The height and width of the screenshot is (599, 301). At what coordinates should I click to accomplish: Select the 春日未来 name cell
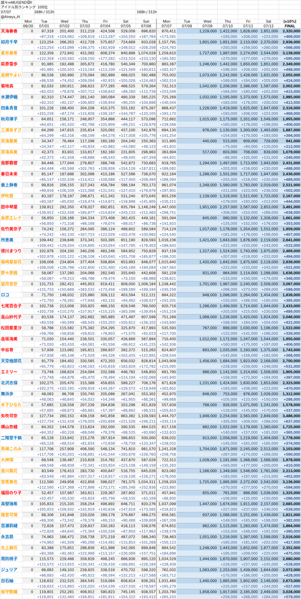coord(10,173)
